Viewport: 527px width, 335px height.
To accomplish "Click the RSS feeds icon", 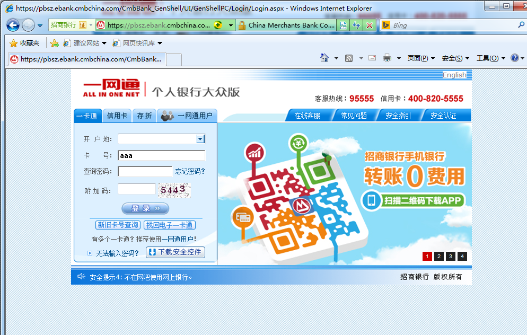I will (349, 58).
